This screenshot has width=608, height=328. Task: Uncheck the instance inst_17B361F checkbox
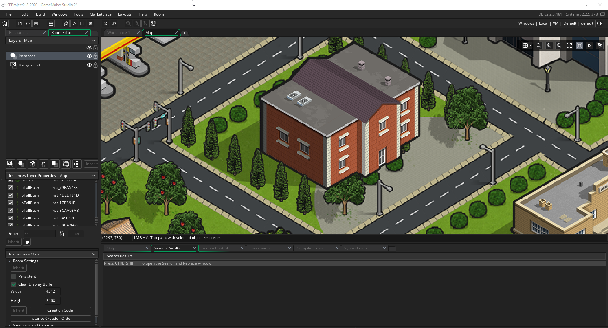(x=10, y=203)
